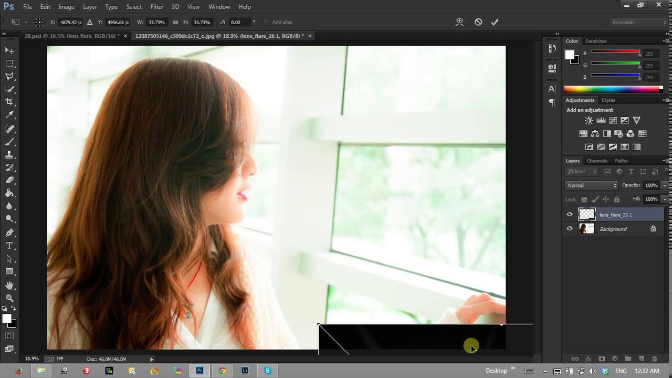Image resolution: width=672 pixels, height=378 pixels.
Task: Switch to the 28.psd document tab
Action: coord(71,36)
